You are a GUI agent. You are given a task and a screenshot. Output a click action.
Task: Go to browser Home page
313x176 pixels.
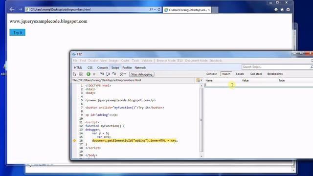tap(276, 9)
